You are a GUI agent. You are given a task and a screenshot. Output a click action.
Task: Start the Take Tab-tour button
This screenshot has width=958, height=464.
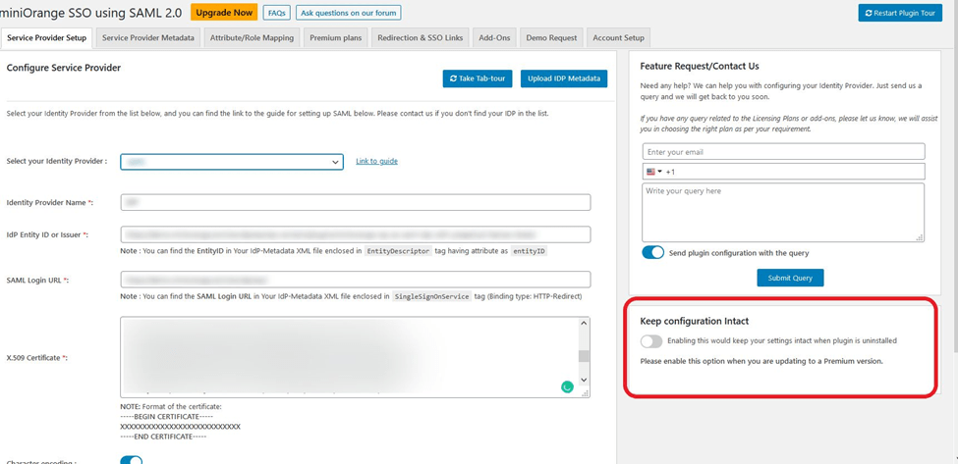pos(478,78)
